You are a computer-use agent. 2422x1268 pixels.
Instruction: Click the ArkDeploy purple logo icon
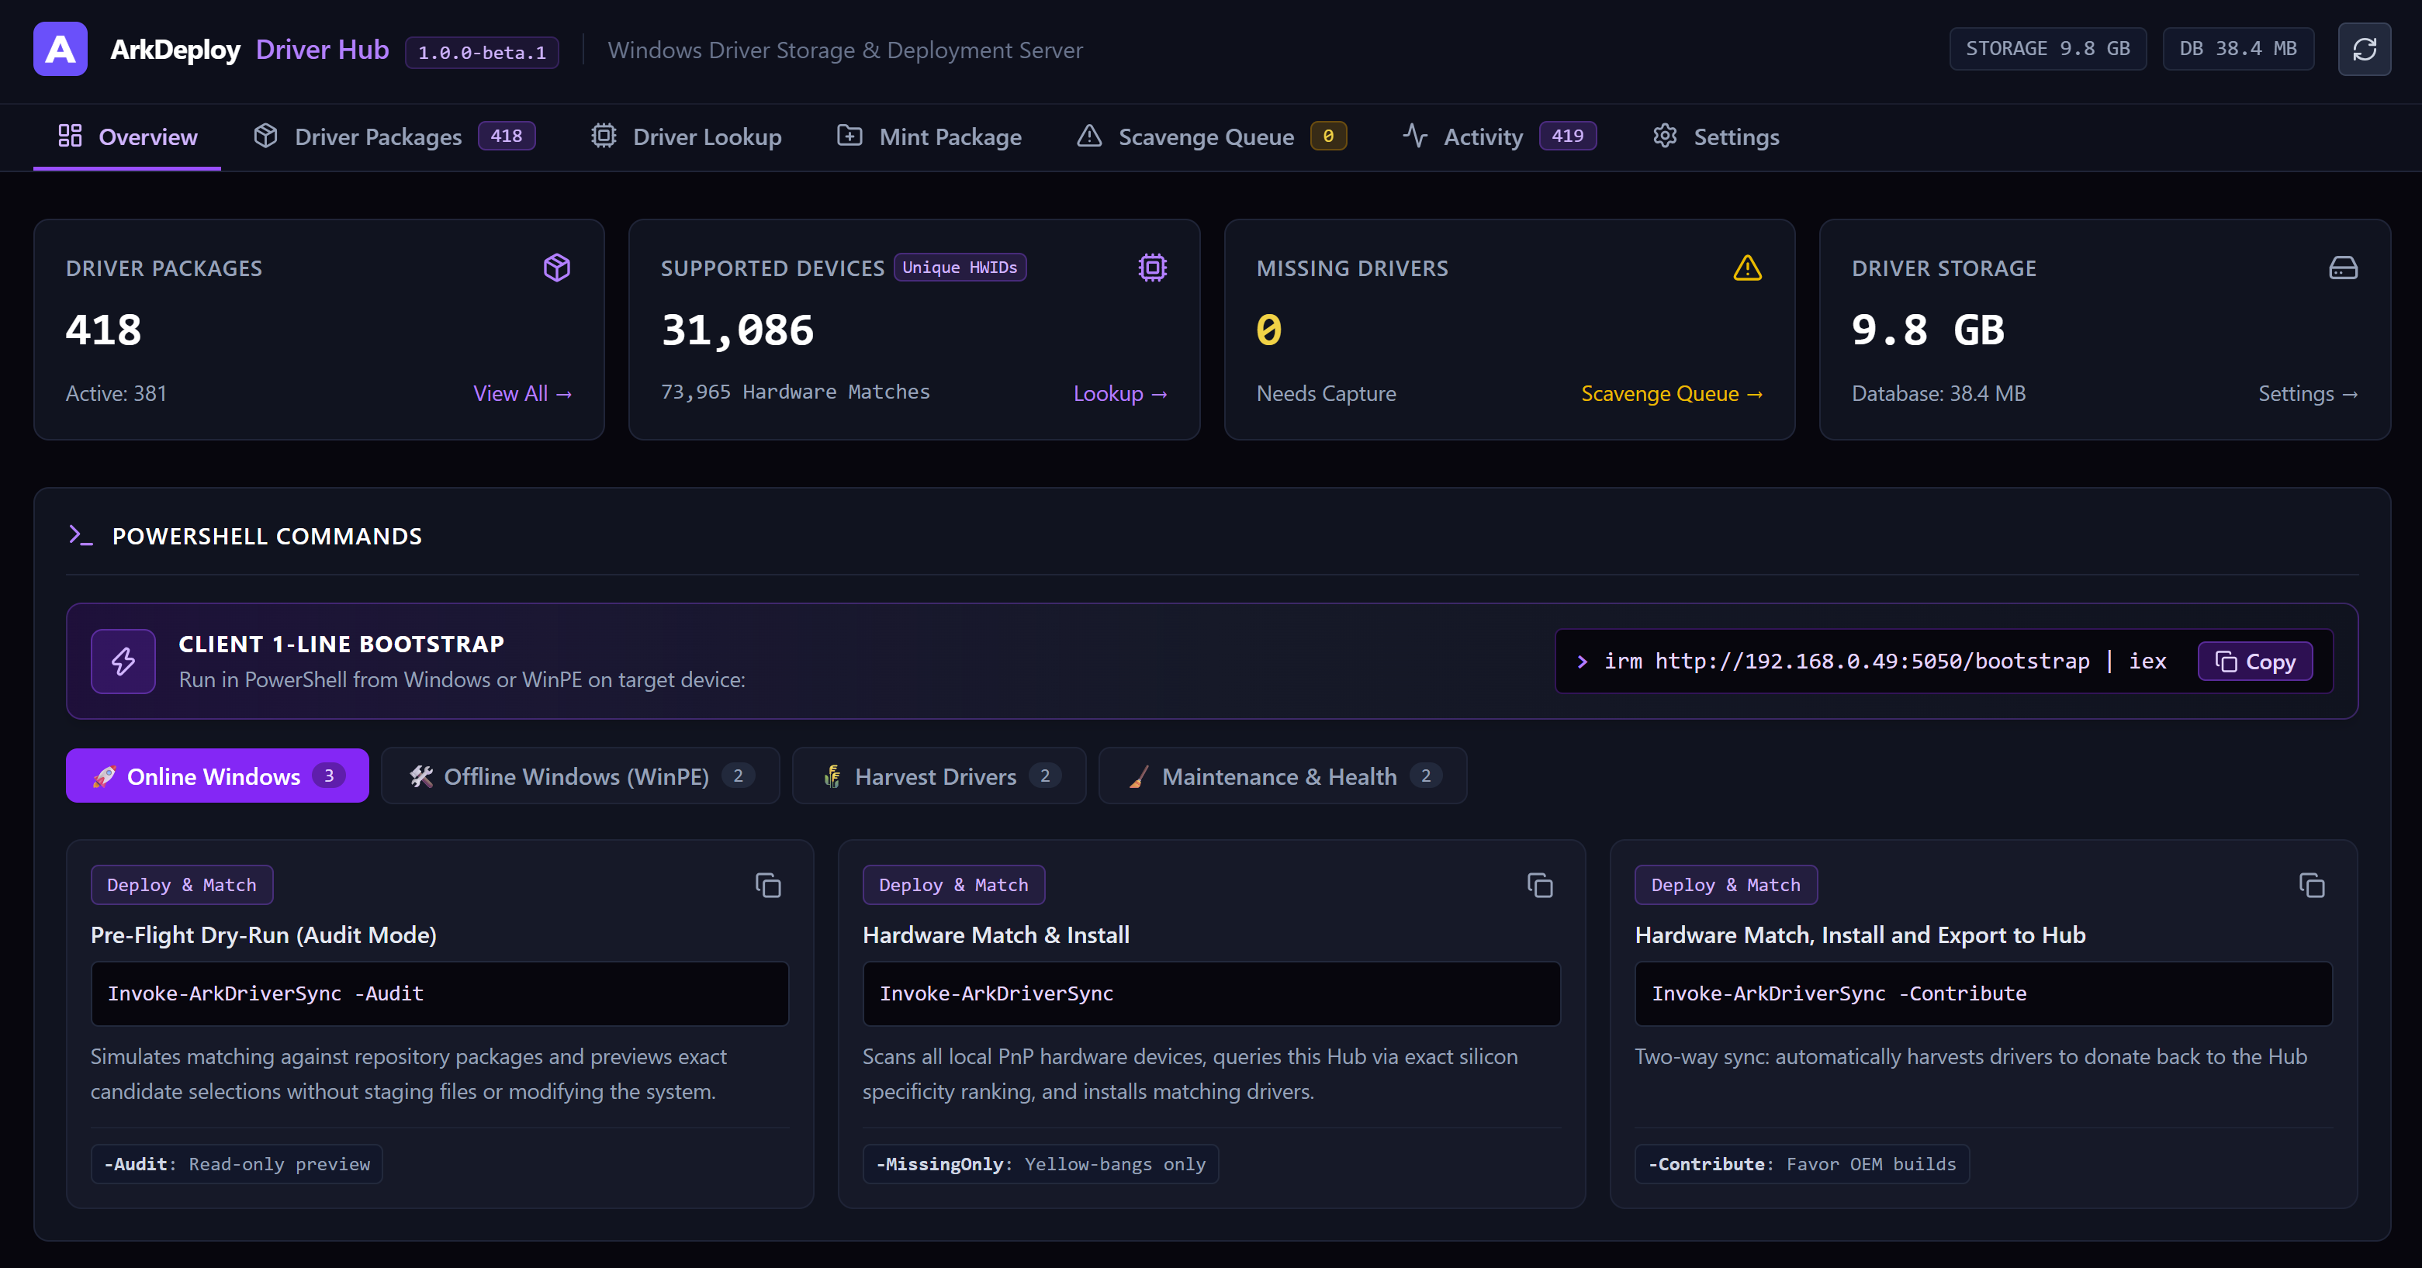point(61,49)
